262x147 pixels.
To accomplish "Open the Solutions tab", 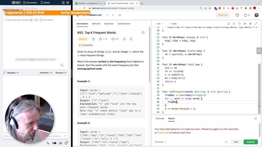I will tap(109, 24).
